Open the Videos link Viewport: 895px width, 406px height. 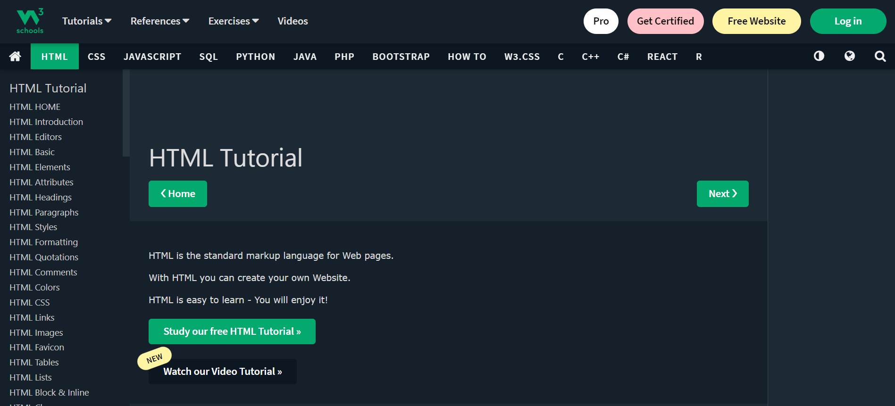pyautogui.click(x=293, y=21)
